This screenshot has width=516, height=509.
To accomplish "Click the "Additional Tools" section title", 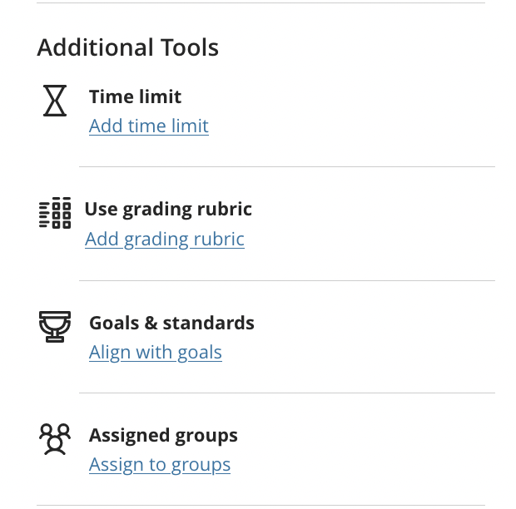I will 127,48.
